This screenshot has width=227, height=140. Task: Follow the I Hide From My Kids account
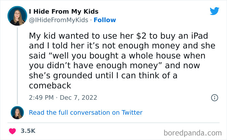tap(105, 20)
